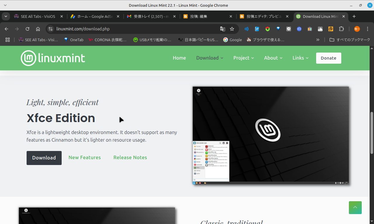Viewport: 374px width, 224px height.
Task: Open window menu chevron in title bar
Action: (x=5, y=5)
